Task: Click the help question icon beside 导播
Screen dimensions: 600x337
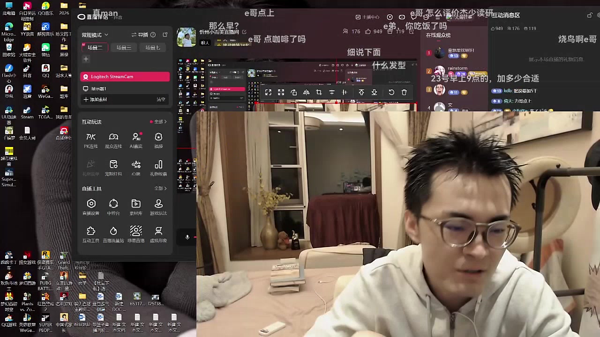Action: click(153, 35)
